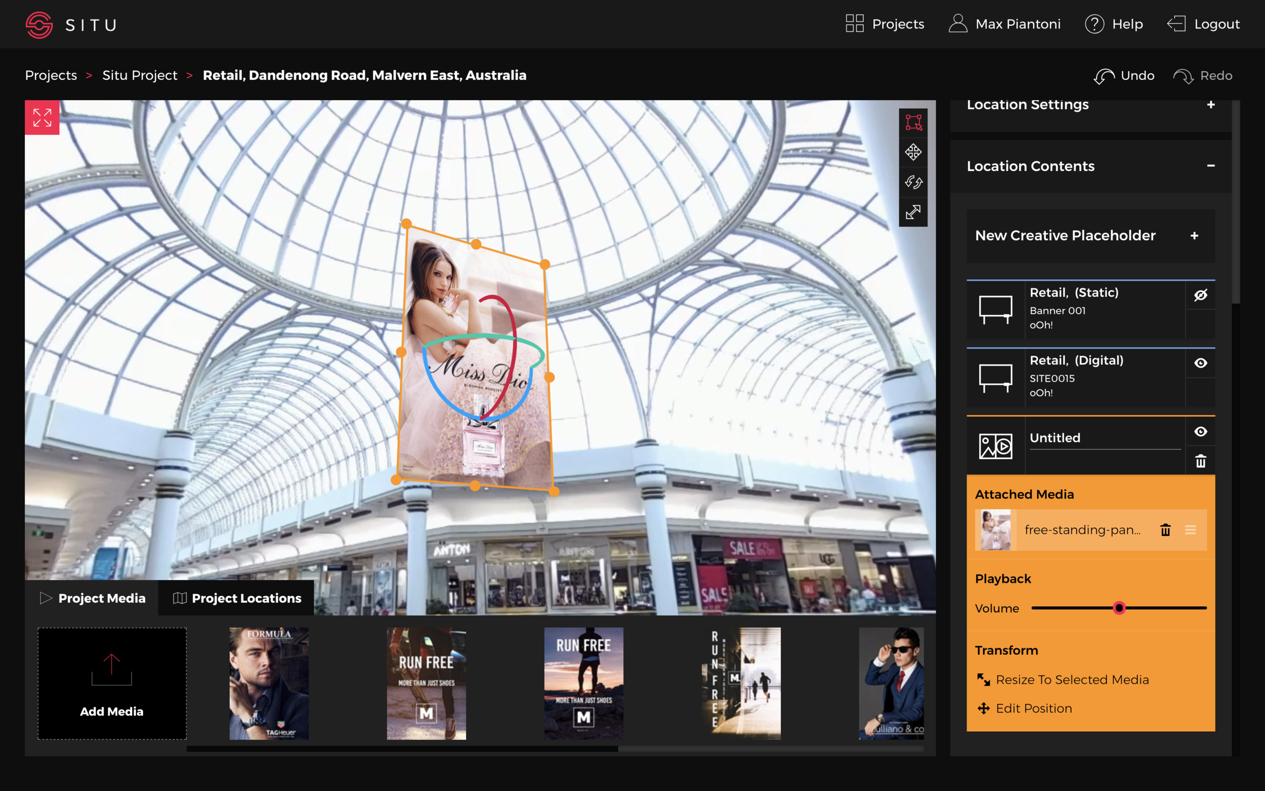Click the bottom-right corner handle of placed media
The width and height of the screenshot is (1265, 791).
pyautogui.click(x=554, y=491)
